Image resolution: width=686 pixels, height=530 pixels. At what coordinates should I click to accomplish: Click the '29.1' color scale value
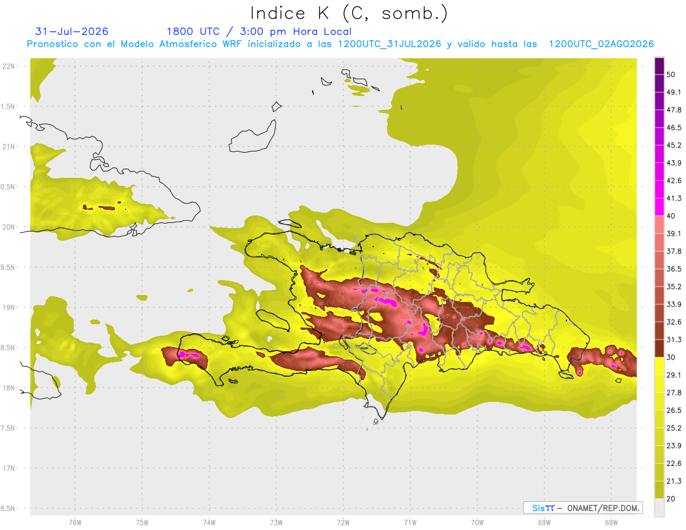(x=674, y=375)
